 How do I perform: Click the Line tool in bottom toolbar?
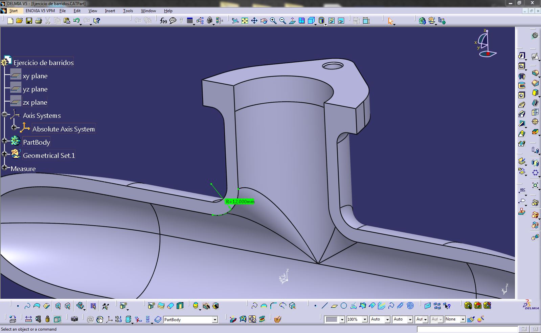click(324, 306)
